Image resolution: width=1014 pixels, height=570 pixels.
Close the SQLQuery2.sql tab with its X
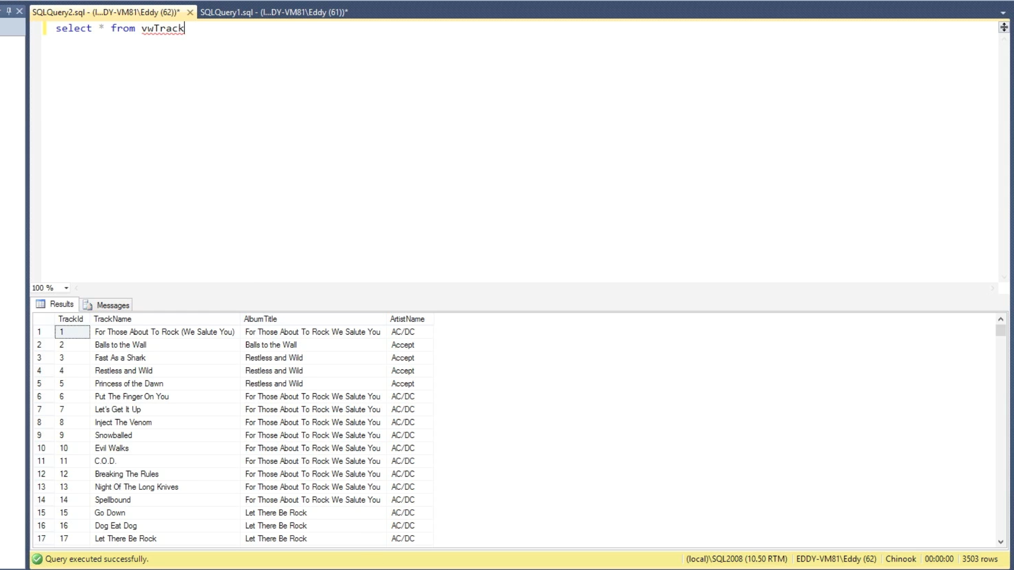click(x=190, y=12)
